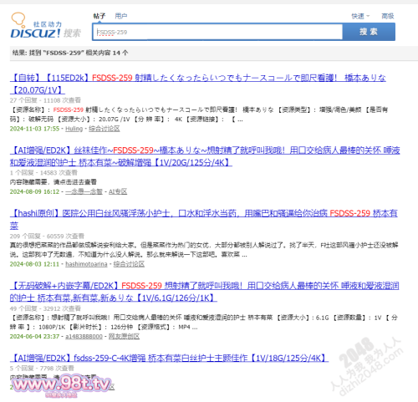Click the date 2024-08-03 12:11
This screenshot has width=418, height=402.
tap(34, 264)
